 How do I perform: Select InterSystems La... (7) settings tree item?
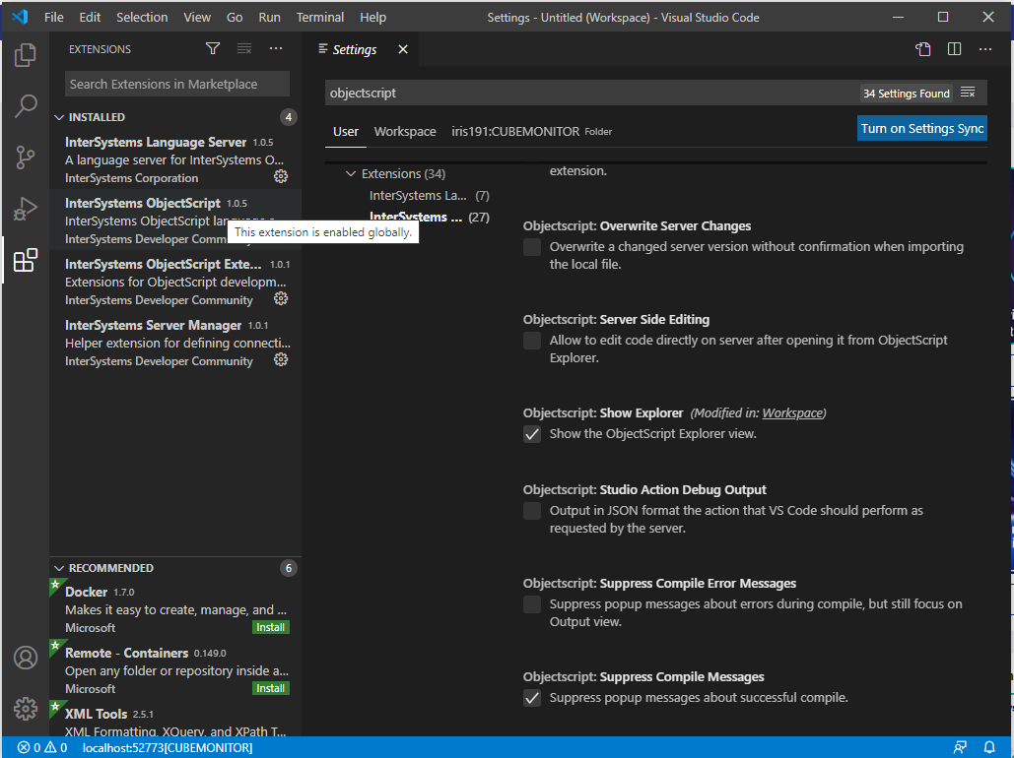pos(430,196)
